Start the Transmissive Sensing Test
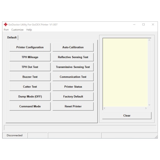The image size is (160, 160). (73, 67)
